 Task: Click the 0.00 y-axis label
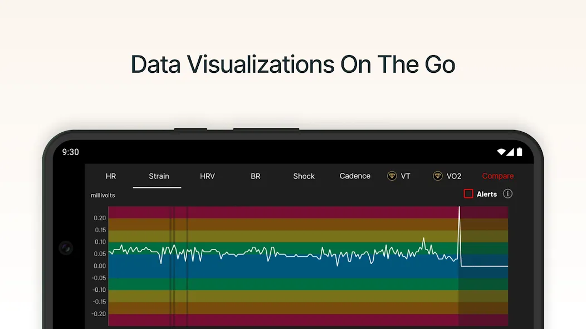pos(100,266)
